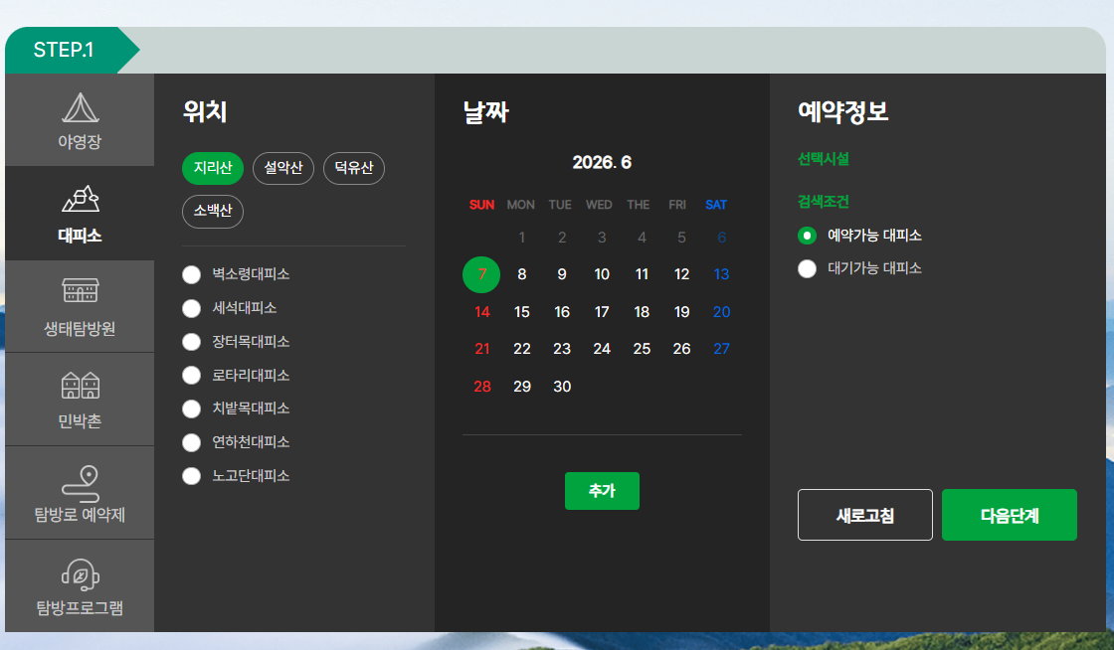The width and height of the screenshot is (1114, 650).
Task: Select the 장터목대피소 radio button
Action: pos(191,342)
